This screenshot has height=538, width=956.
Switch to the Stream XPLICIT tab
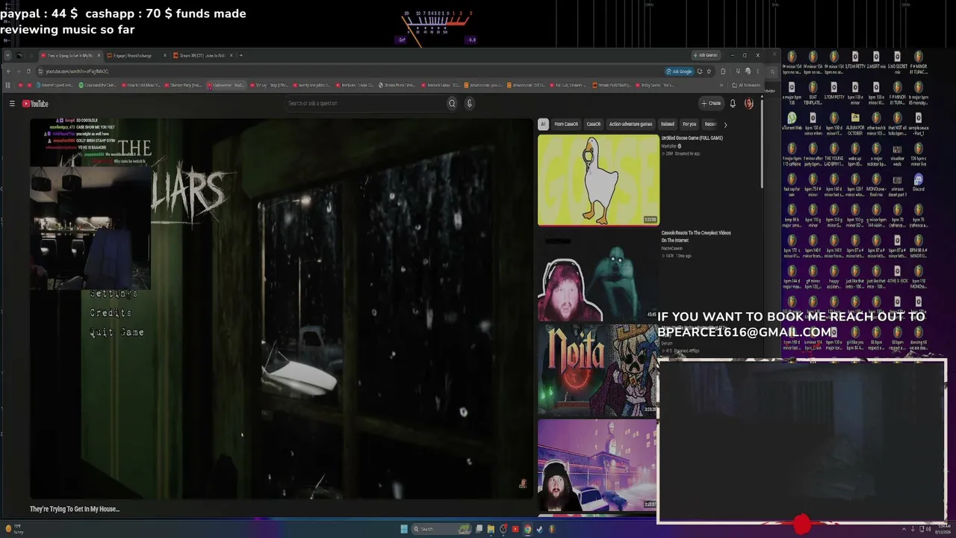202,55
